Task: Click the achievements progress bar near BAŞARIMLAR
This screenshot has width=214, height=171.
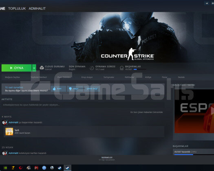Action: 140,69
